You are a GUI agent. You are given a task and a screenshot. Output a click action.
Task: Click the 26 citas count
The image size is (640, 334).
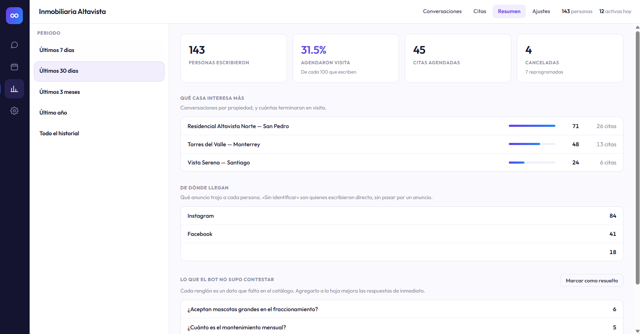607,126
